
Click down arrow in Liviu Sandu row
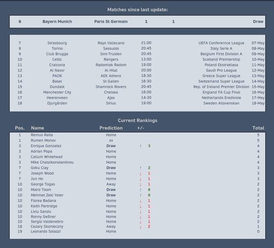click(140, 212)
